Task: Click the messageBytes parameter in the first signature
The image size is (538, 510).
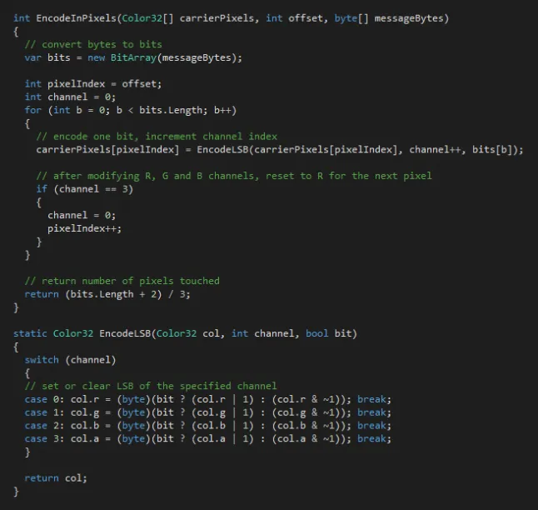Action: pos(409,18)
